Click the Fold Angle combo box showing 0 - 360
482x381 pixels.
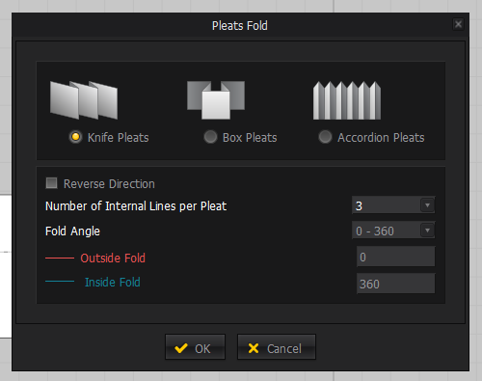pos(393,231)
